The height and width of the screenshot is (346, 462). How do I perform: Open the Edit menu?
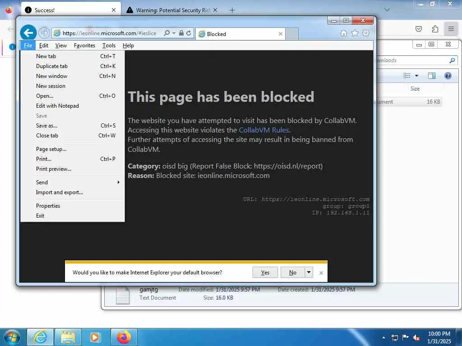[44, 46]
